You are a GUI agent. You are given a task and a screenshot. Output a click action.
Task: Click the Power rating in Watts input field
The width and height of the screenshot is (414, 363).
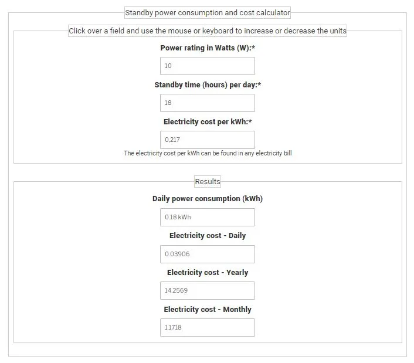[207, 66]
